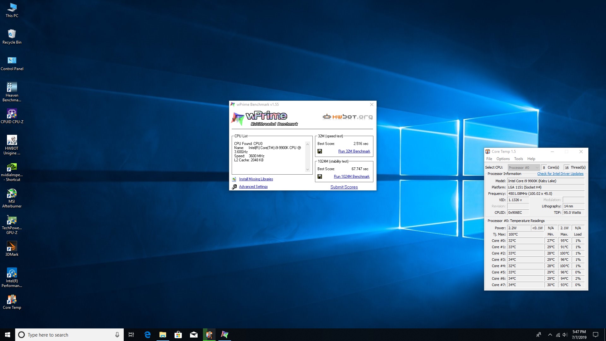Switch to wPrime taskbar button

click(225, 335)
